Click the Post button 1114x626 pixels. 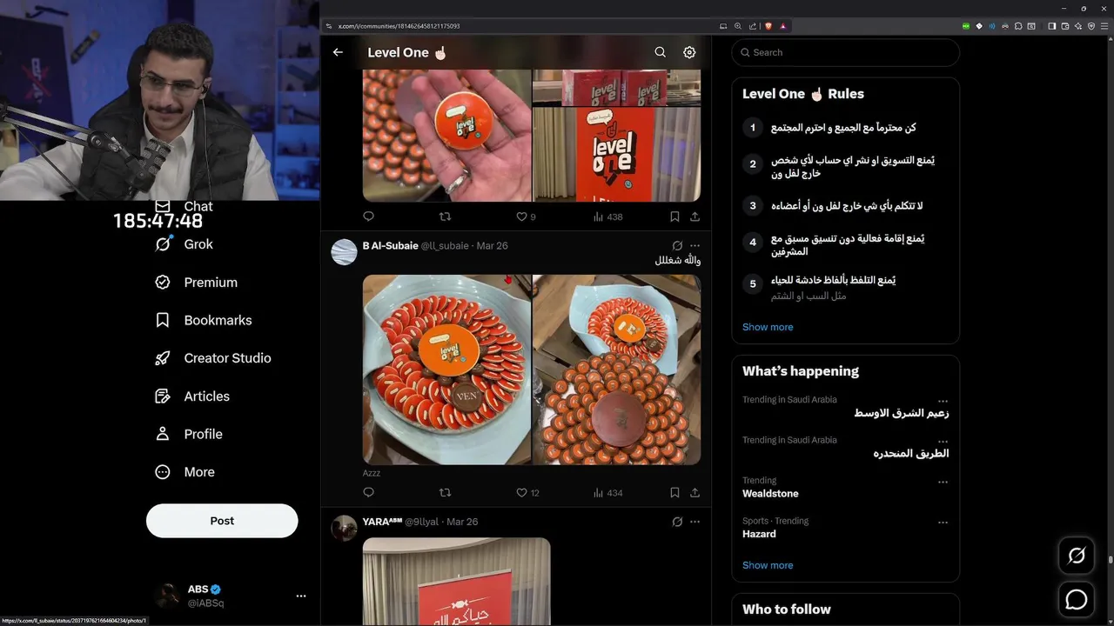[222, 521]
